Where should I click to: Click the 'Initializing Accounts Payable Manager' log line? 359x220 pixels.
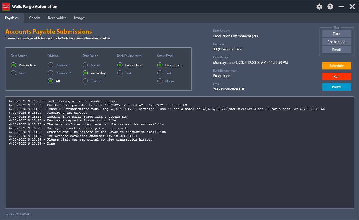[x=63, y=101]
